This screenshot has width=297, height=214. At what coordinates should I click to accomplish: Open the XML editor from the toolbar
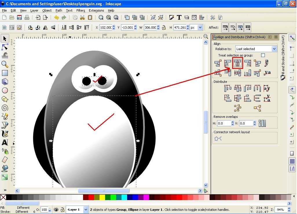(x=194, y=17)
